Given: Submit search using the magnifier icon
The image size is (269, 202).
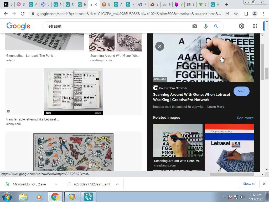Looking at the screenshot, I should pyautogui.click(x=216, y=26).
